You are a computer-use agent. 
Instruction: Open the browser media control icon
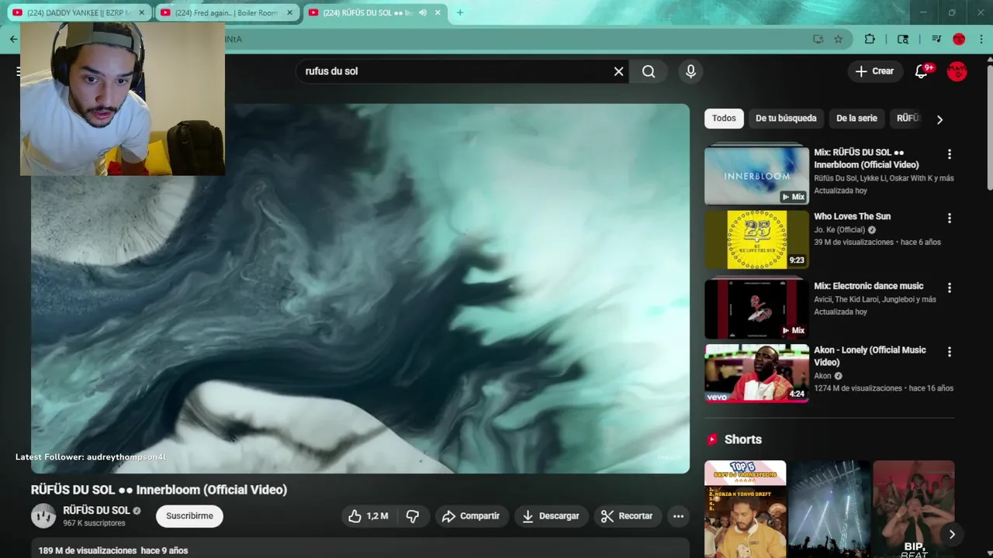(936, 39)
